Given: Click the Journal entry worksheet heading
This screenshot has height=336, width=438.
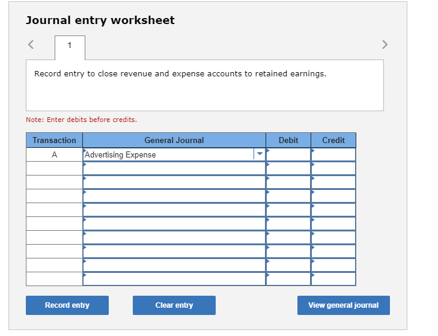Looking at the screenshot, I should [100, 20].
